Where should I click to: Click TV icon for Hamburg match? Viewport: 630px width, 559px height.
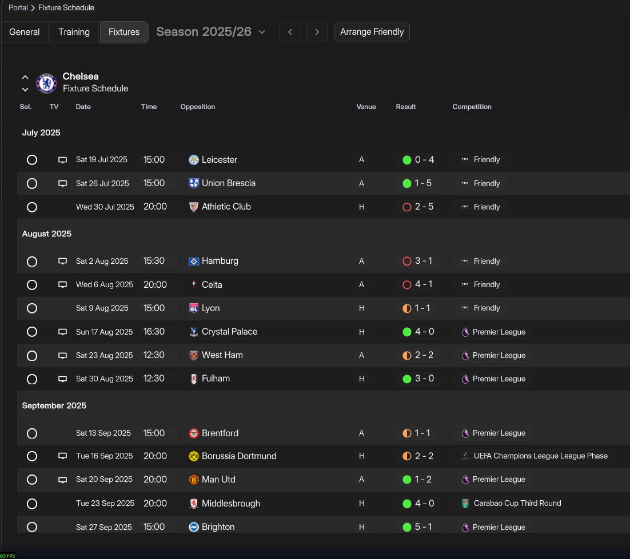(x=62, y=262)
